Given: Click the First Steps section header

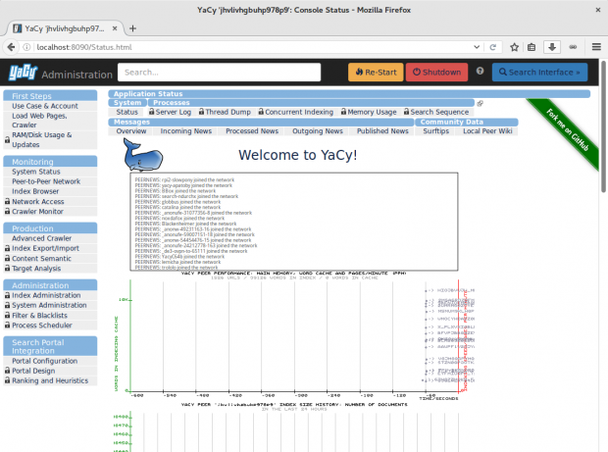Looking at the screenshot, I should click(50, 96).
